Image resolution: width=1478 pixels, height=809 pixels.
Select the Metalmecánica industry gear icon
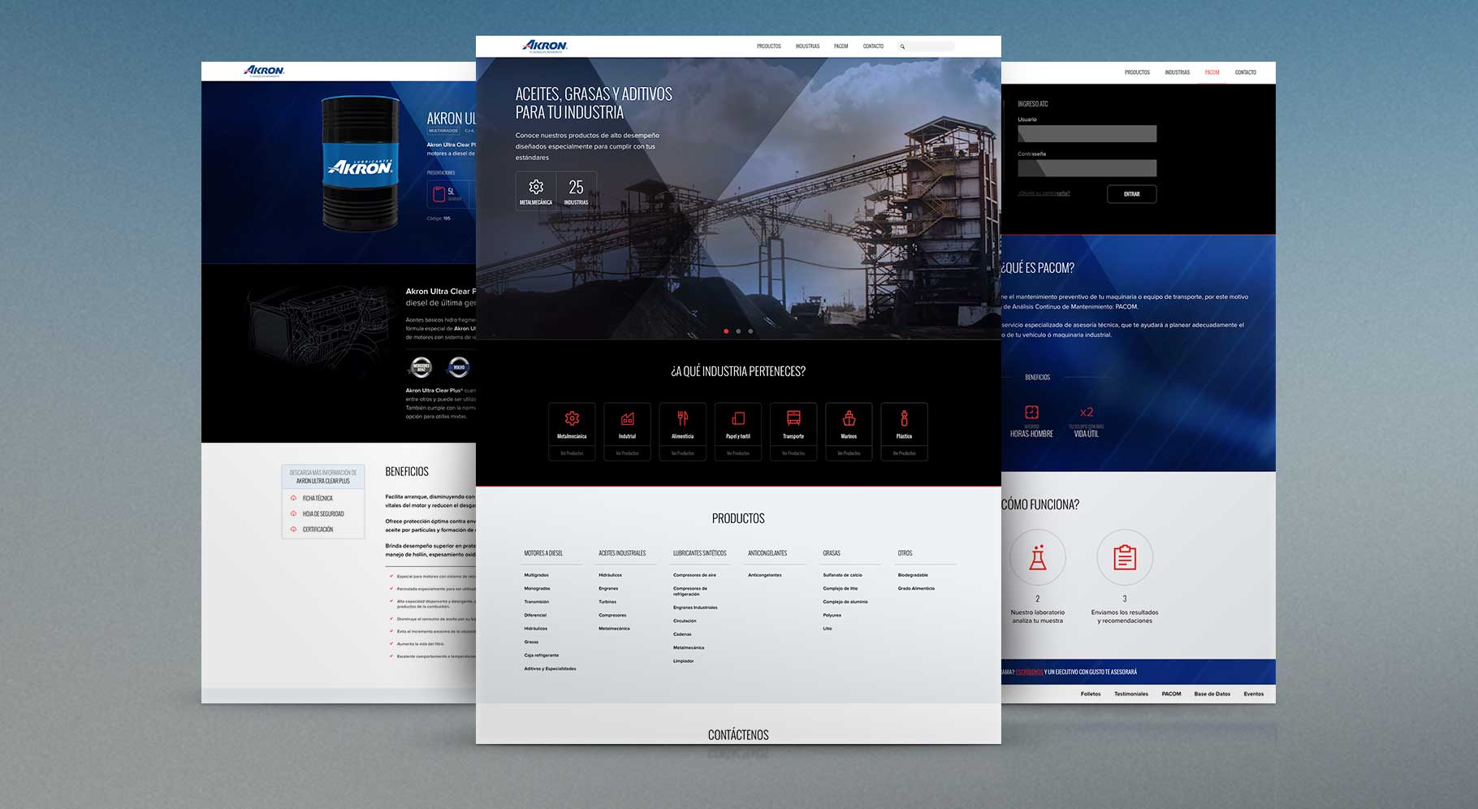(572, 419)
